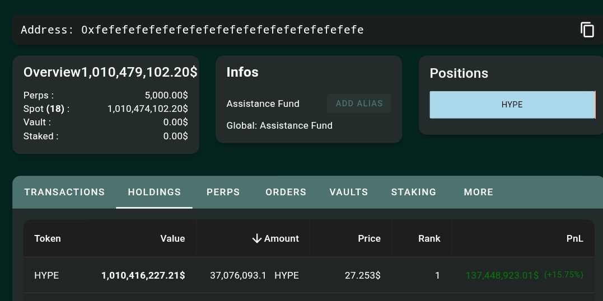Select value 1,010,416,227.21$ in HYPE row
This screenshot has width=603, height=301.
click(143, 276)
